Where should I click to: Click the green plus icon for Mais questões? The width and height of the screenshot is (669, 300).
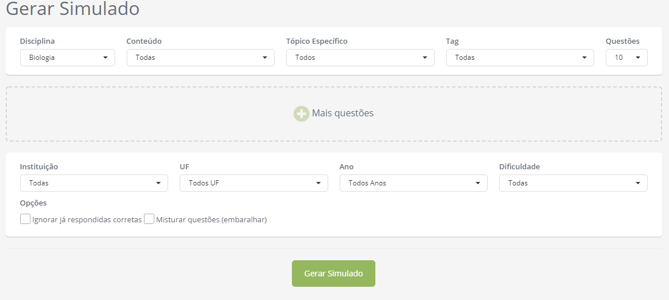pos(301,113)
